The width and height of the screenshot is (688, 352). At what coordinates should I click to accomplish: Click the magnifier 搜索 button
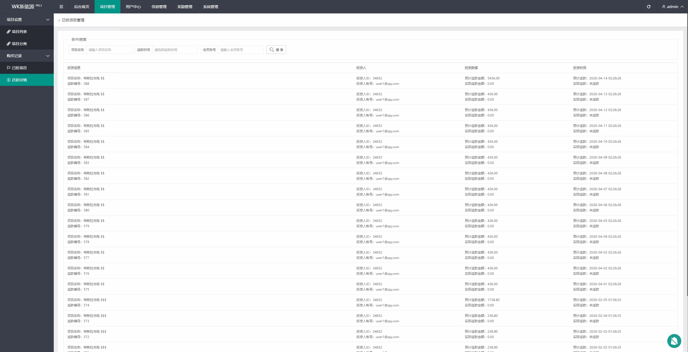pyautogui.click(x=276, y=50)
